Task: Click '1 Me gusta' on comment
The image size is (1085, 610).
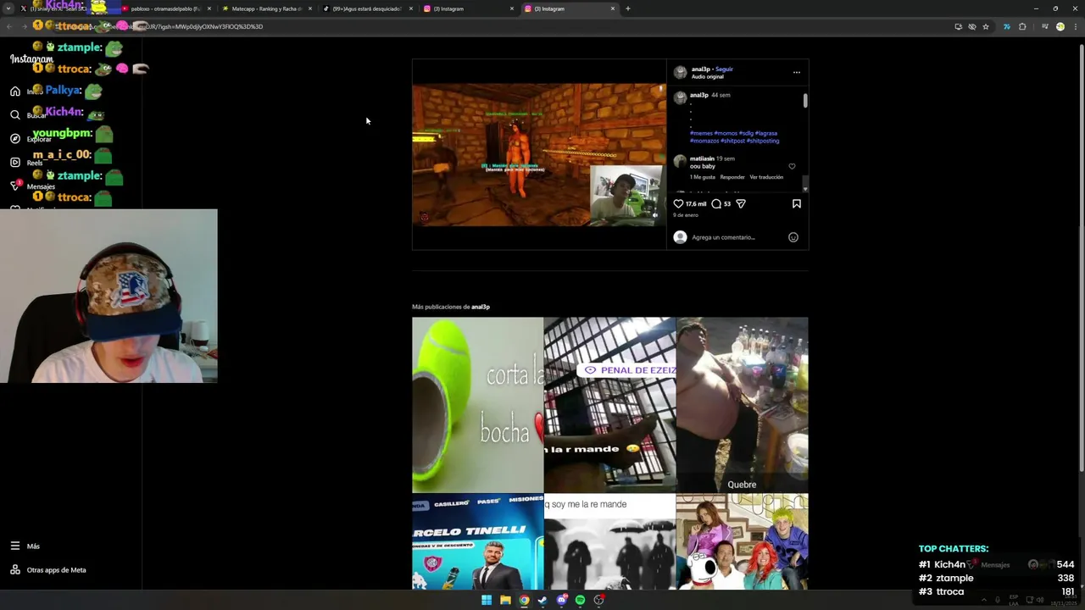Action: tap(703, 177)
